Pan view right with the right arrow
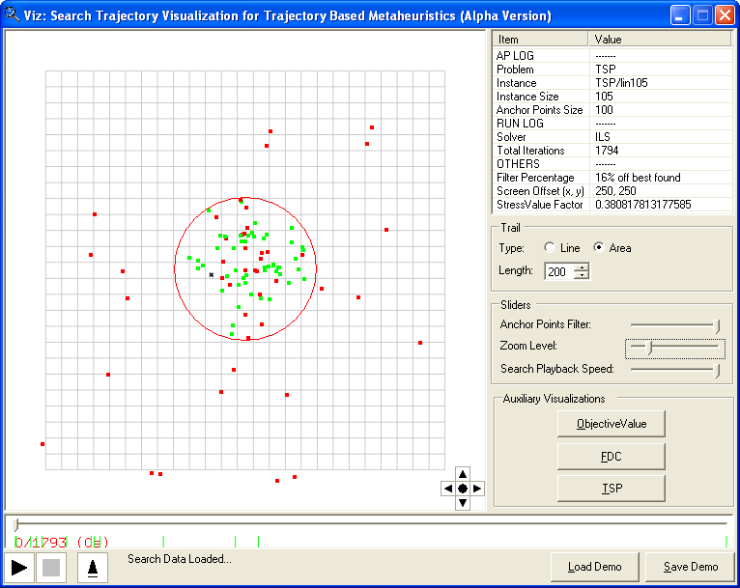Image resolution: width=740 pixels, height=588 pixels. pyautogui.click(x=477, y=489)
